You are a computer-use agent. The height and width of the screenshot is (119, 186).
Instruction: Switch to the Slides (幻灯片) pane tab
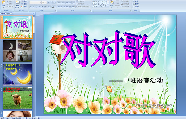click(x=3, y=14)
